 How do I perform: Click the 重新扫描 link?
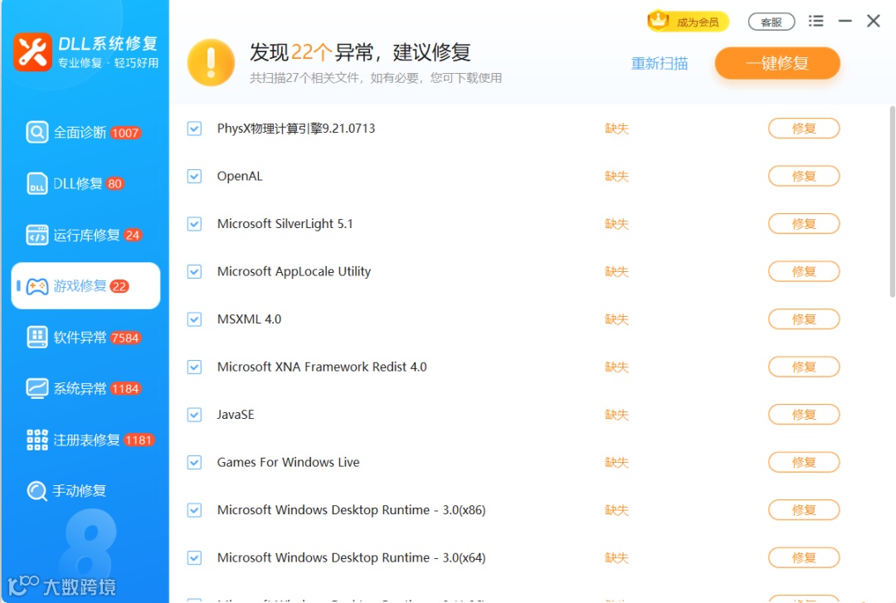(x=660, y=63)
